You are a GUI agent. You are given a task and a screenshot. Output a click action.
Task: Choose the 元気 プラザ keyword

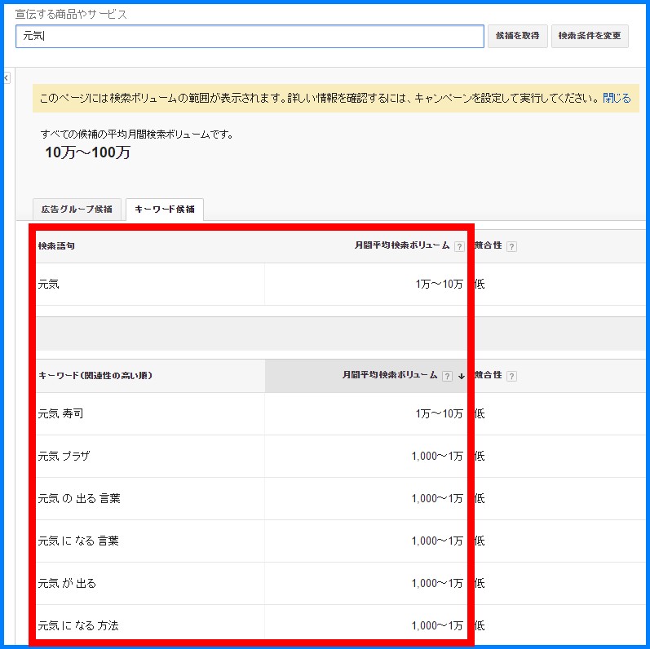pos(64,457)
